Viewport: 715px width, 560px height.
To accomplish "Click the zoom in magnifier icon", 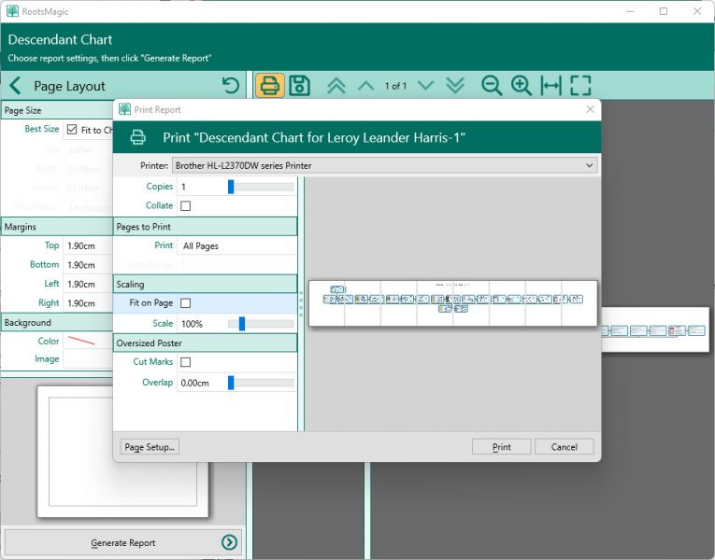I will [x=522, y=86].
